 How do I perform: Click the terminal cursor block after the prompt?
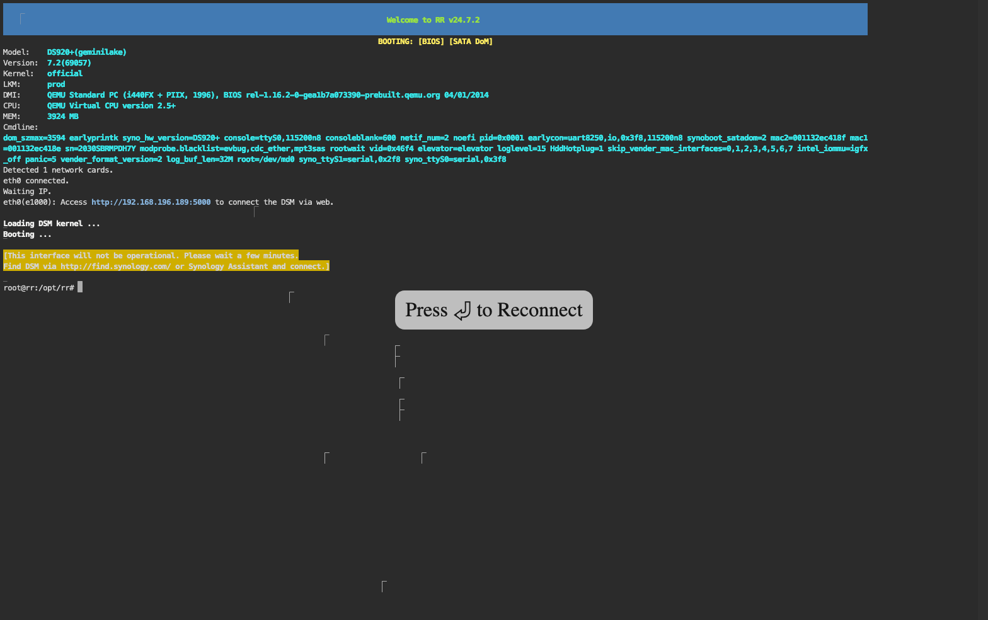click(80, 287)
